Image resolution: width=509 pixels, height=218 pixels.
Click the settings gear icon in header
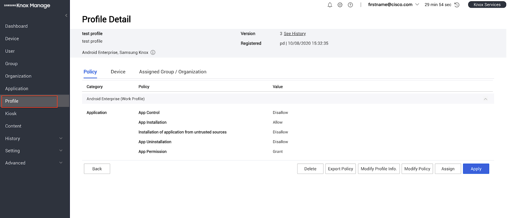click(x=340, y=5)
